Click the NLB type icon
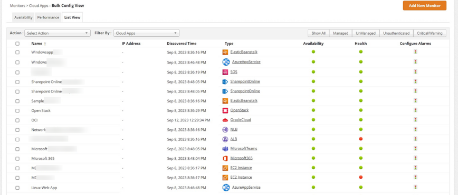The height and width of the screenshot is (195, 458). pyautogui.click(x=225, y=129)
